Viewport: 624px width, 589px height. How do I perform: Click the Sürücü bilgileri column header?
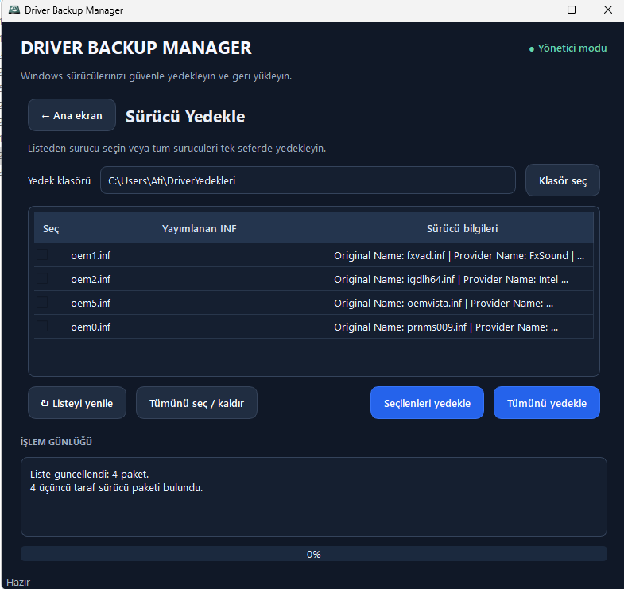point(462,228)
